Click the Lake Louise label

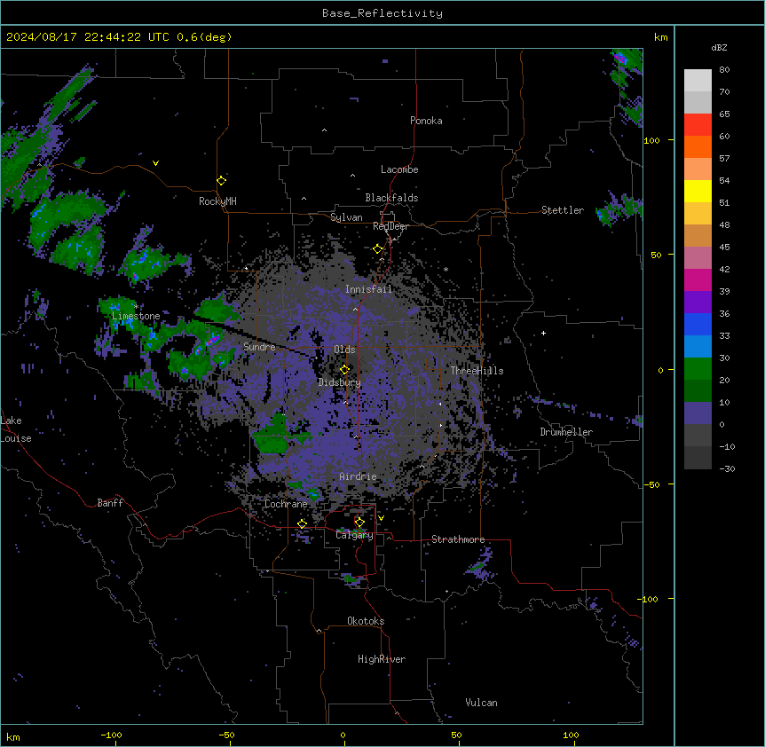(x=16, y=429)
